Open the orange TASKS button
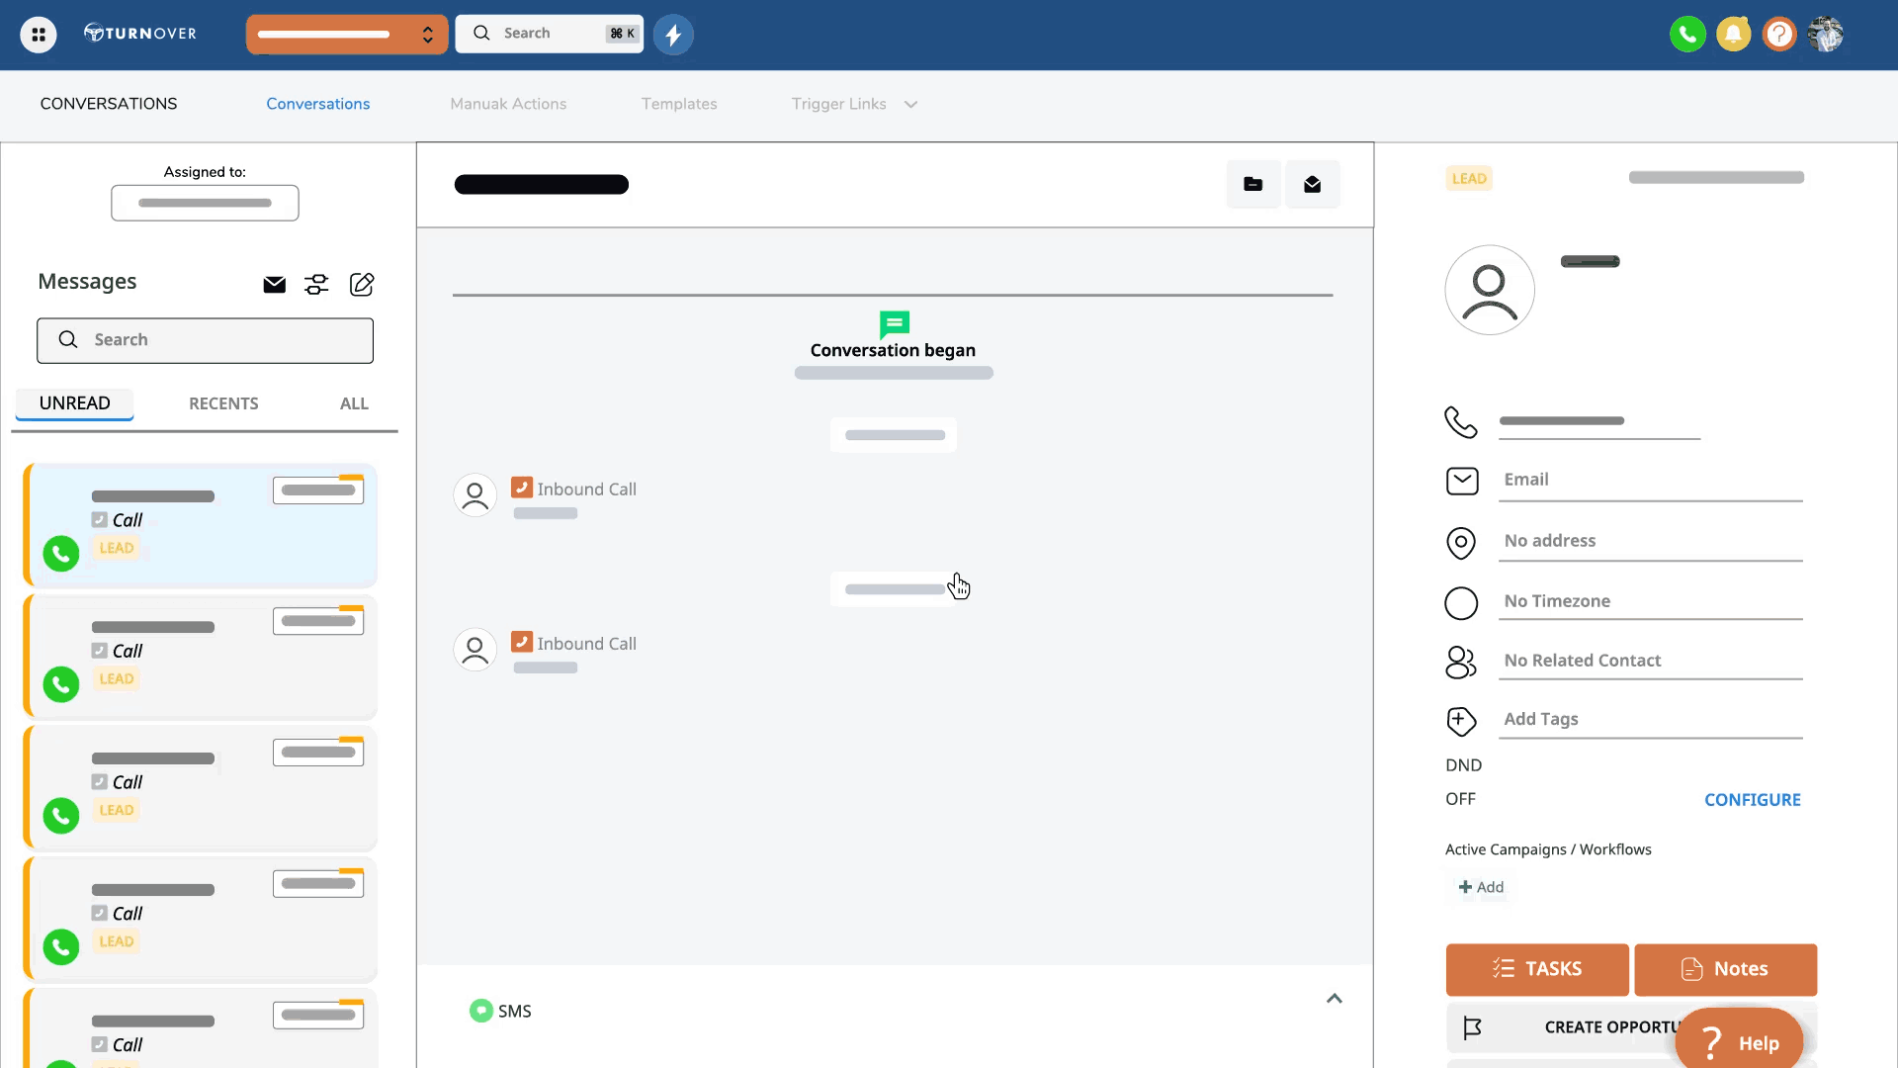 (x=1536, y=969)
